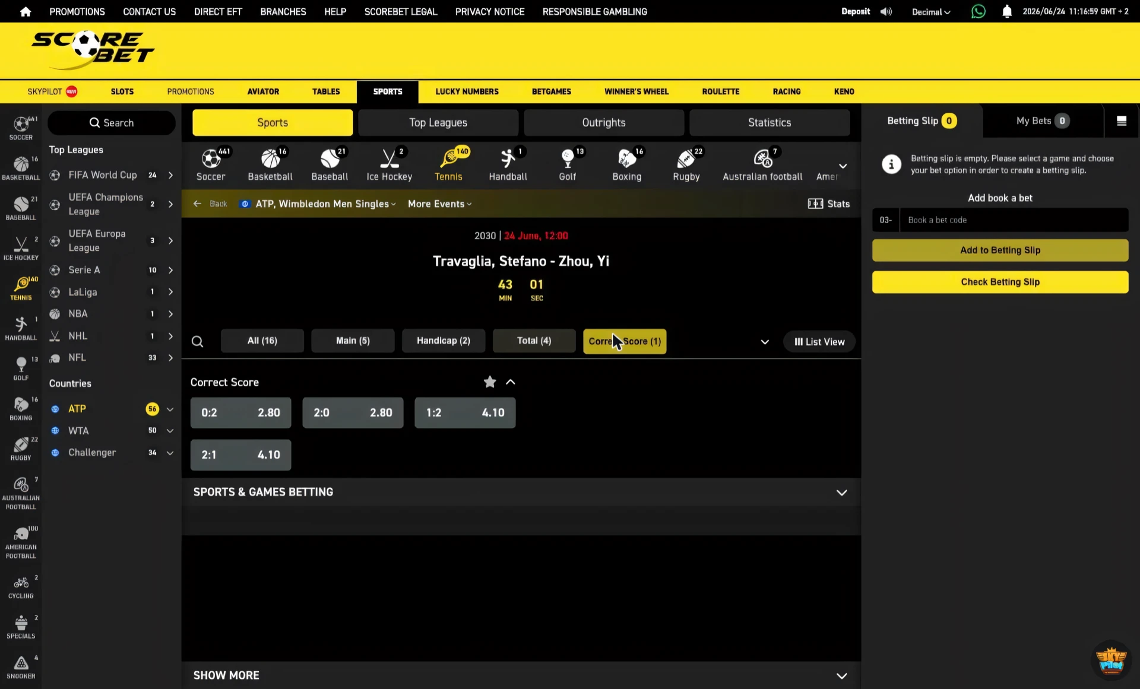Open WhatsApp chat icon

point(978,11)
